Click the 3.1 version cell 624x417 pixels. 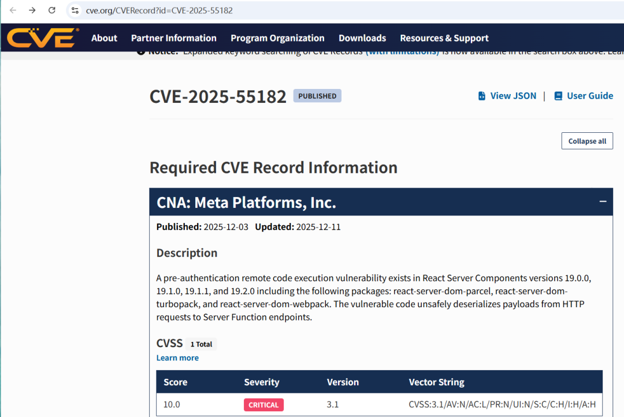(333, 405)
